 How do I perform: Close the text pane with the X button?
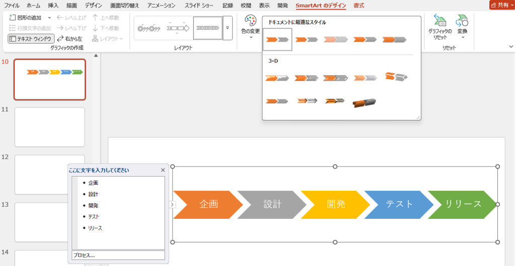tap(162, 170)
